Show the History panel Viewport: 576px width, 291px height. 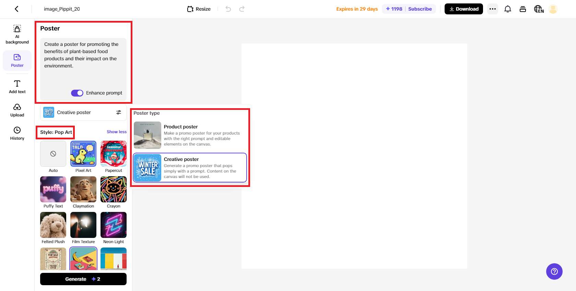17,134
